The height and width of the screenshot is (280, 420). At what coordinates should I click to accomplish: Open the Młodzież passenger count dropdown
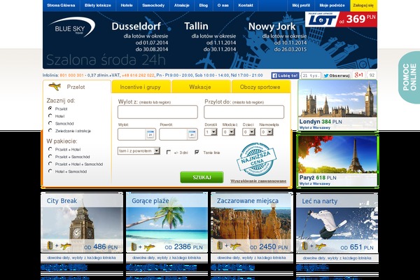[x=228, y=132]
